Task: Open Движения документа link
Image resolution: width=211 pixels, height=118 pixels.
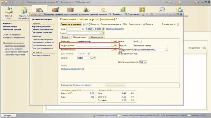Action: click(41, 55)
